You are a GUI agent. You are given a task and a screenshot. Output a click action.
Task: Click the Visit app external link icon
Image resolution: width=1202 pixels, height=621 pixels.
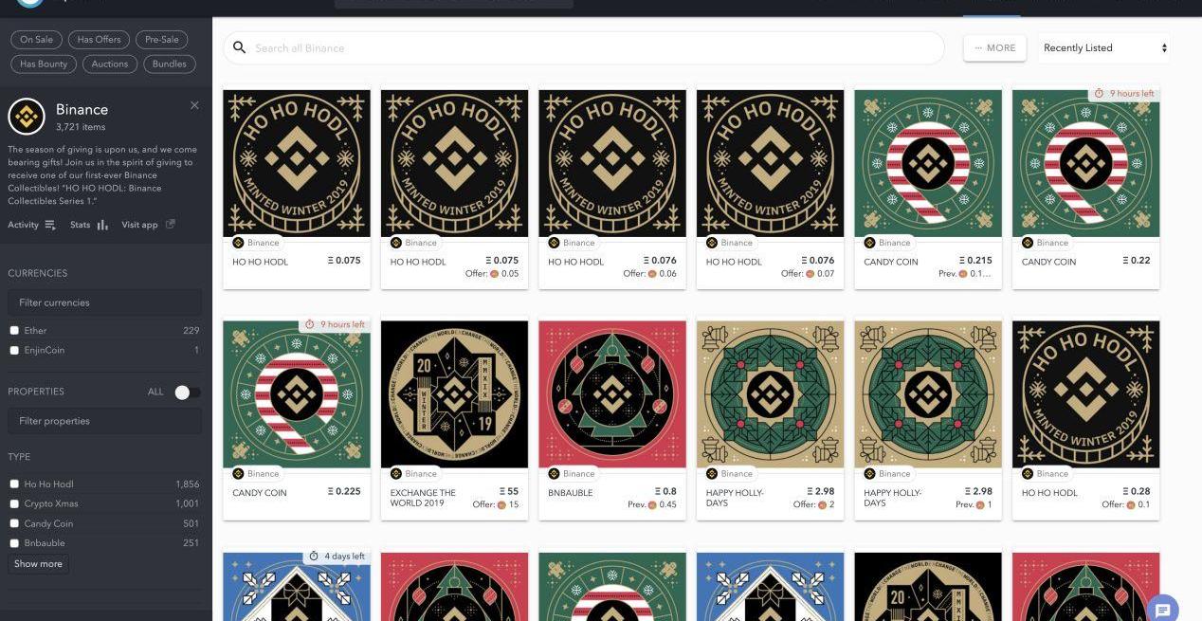click(x=171, y=225)
